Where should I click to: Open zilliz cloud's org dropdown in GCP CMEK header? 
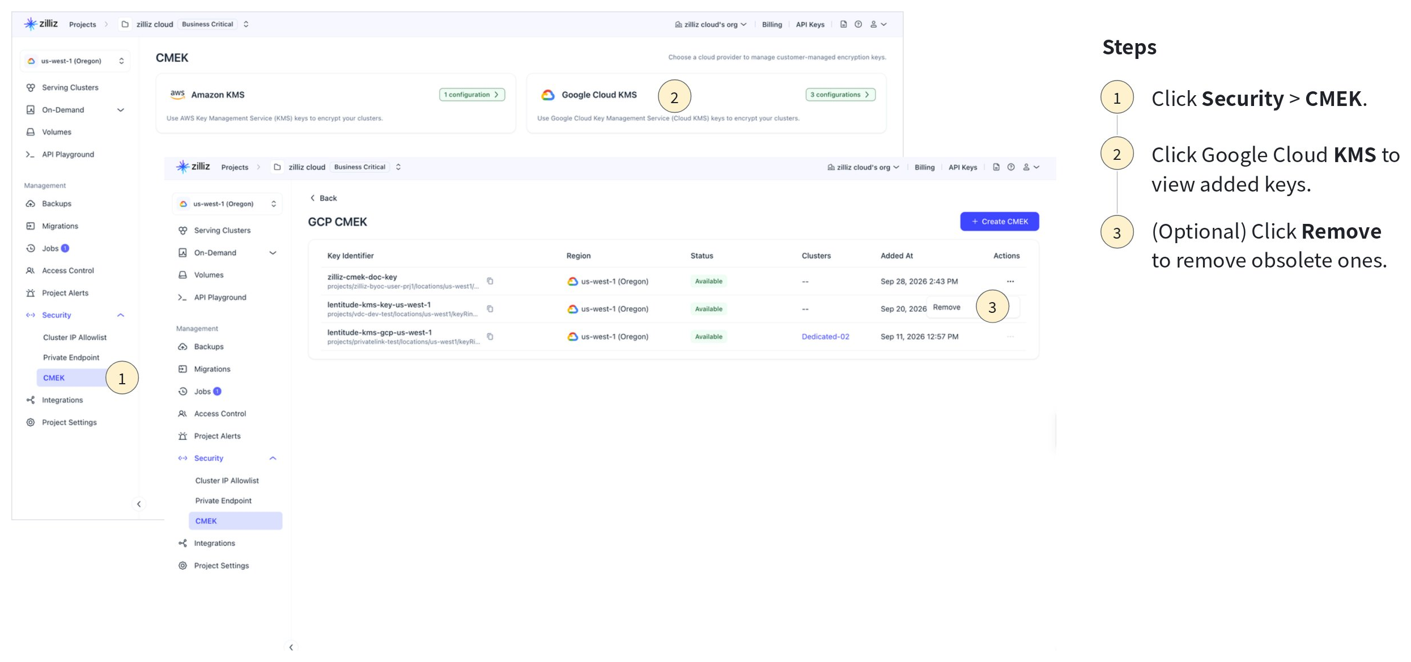(863, 167)
